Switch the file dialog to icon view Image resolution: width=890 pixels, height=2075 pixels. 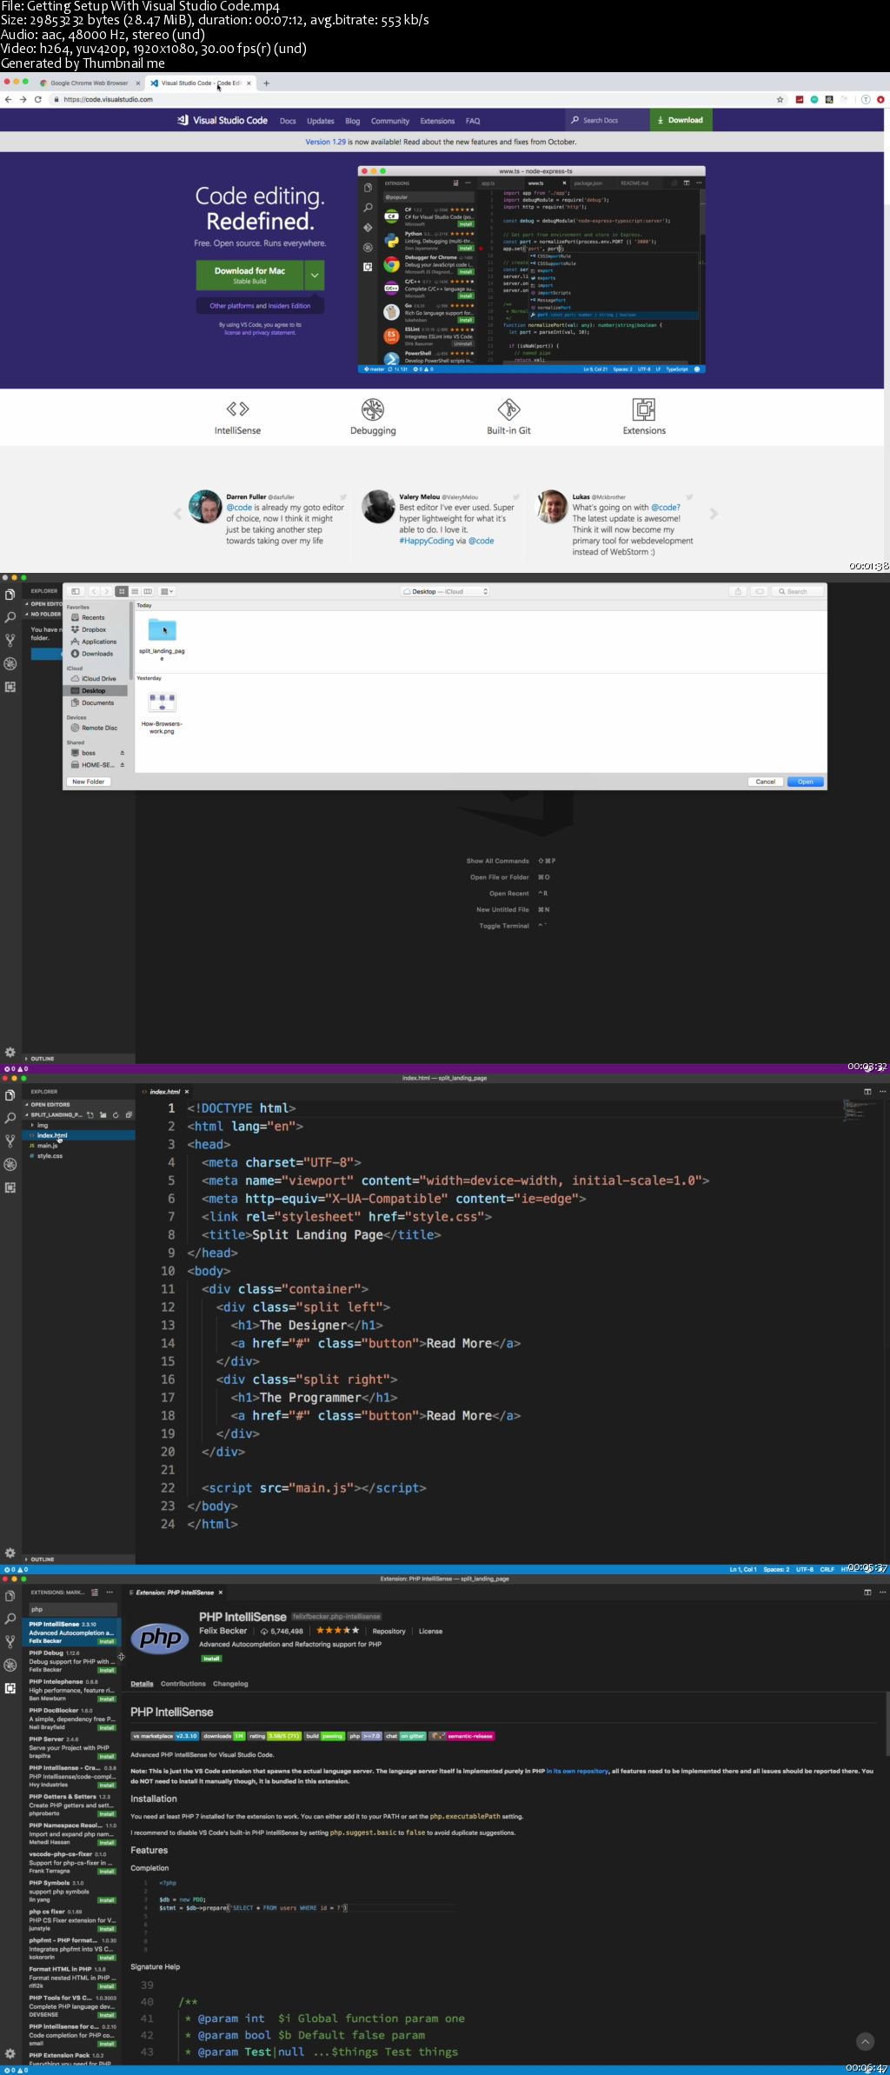122,591
